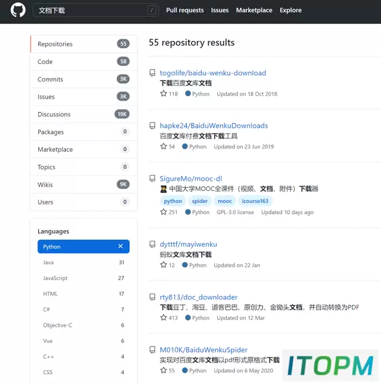The image size is (381, 384).
Task: Click repo icon beside togolife/baidu-wenku-download
Action: pyautogui.click(x=152, y=73)
